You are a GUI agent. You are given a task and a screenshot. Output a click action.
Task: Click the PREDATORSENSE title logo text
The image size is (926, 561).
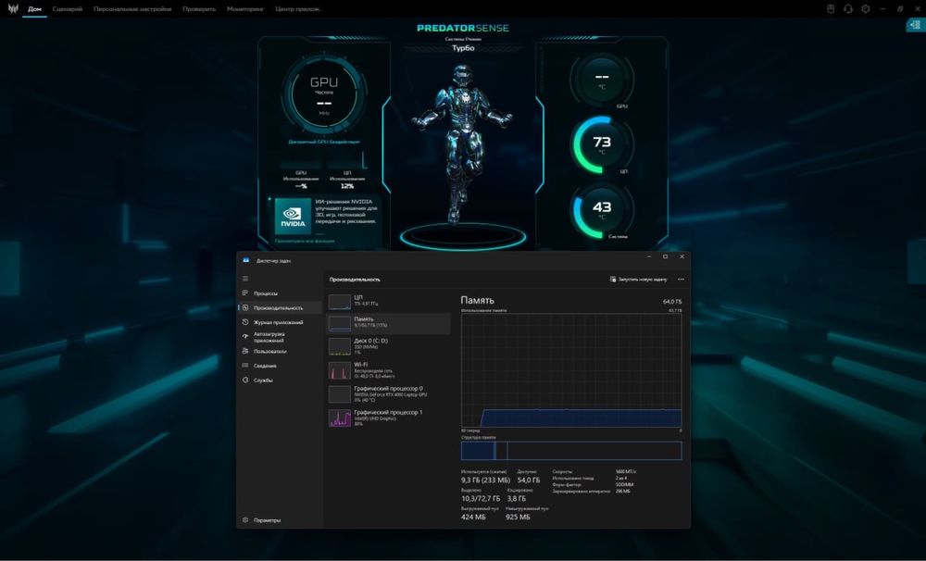pyautogui.click(x=462, y=28)
